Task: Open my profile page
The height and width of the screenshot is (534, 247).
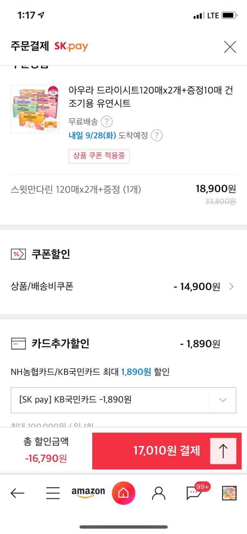Action: click(x=159, y=494)
